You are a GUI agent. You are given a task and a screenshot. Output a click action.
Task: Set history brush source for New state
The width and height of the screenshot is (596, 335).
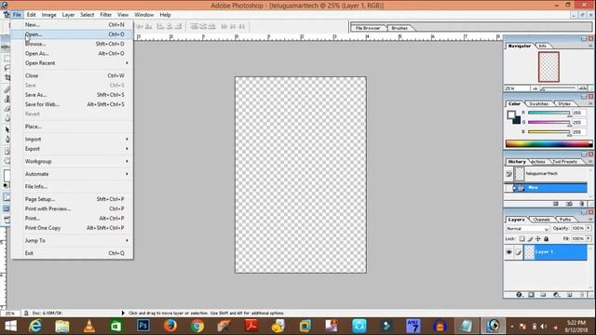(508, 188)
